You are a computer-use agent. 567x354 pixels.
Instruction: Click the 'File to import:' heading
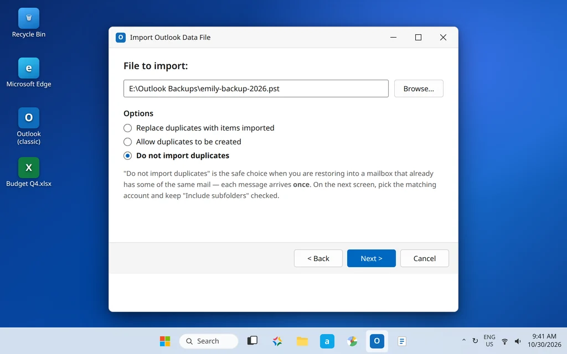click(x=156, y=66)
